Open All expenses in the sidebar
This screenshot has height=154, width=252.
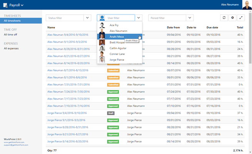(11, 49)
